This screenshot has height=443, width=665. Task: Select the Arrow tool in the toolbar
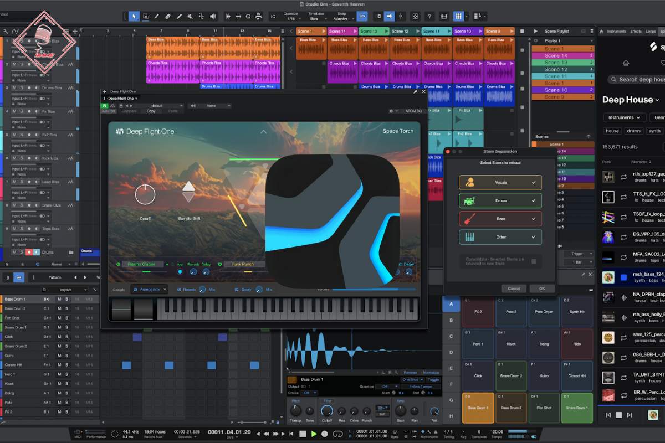click(x=134, y=17)
